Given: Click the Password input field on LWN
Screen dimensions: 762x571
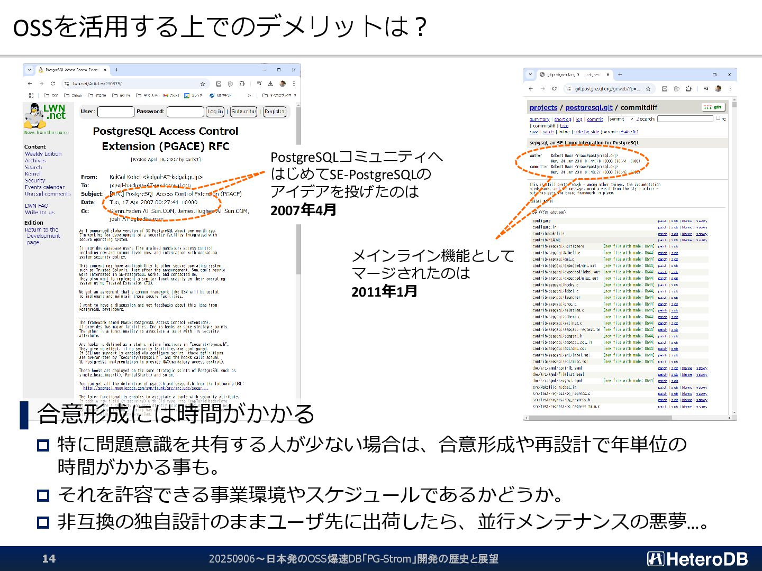Looking at the screenshot, I should 185,112.
